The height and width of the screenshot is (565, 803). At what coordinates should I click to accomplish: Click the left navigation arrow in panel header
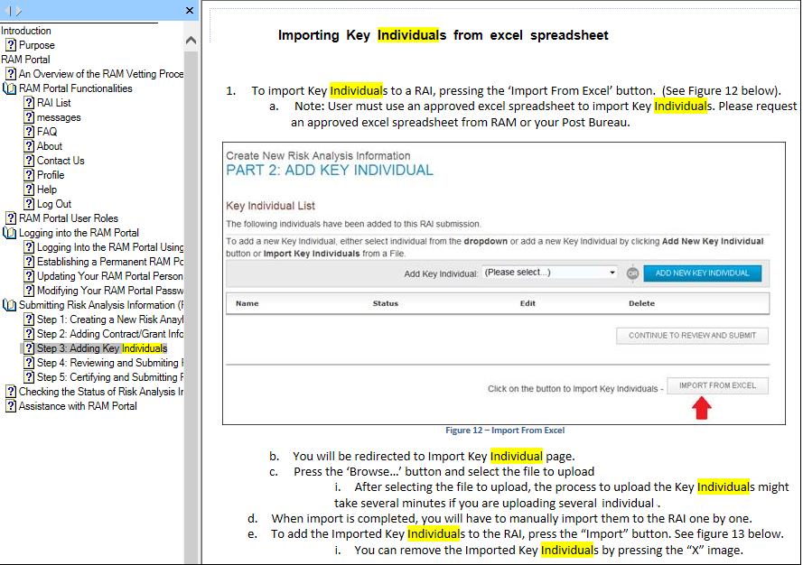pyautogui.click(x=8, y=10)
